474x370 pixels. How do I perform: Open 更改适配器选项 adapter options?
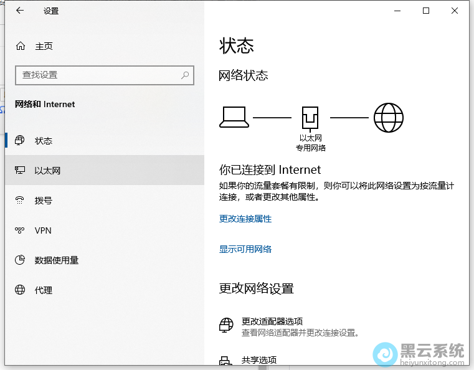tap(272, 321)
